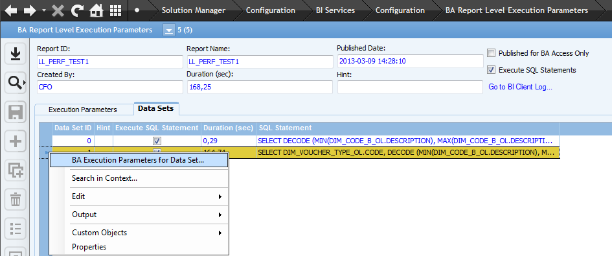Expand the Output submenu
The image size is (612, 256).
pyautogui.click(x=139, y=215)
